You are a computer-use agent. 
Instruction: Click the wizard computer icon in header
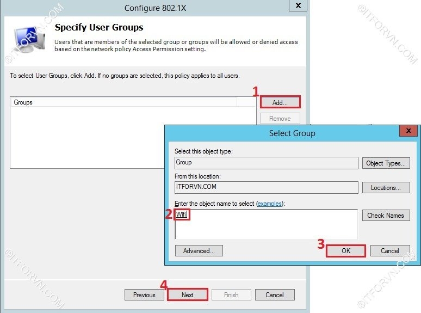pyautogui.click(x=27, y=38)
